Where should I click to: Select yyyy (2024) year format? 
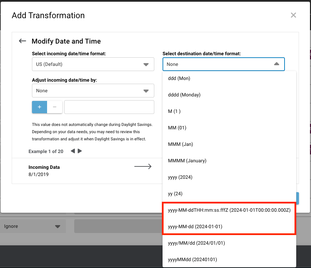[229, 177]
